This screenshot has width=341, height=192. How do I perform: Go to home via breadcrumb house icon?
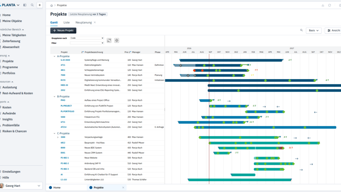click(52, 6)
